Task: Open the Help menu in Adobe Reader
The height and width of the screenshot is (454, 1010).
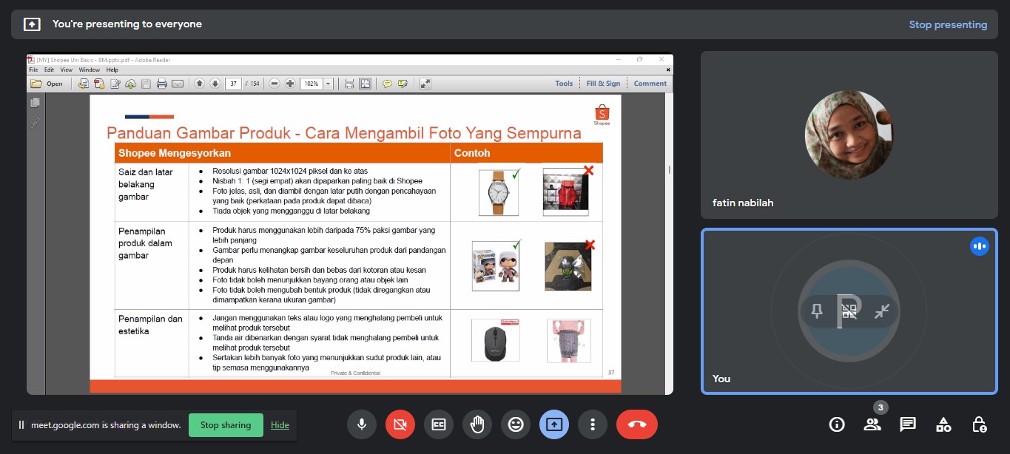Action: [112, 70]
